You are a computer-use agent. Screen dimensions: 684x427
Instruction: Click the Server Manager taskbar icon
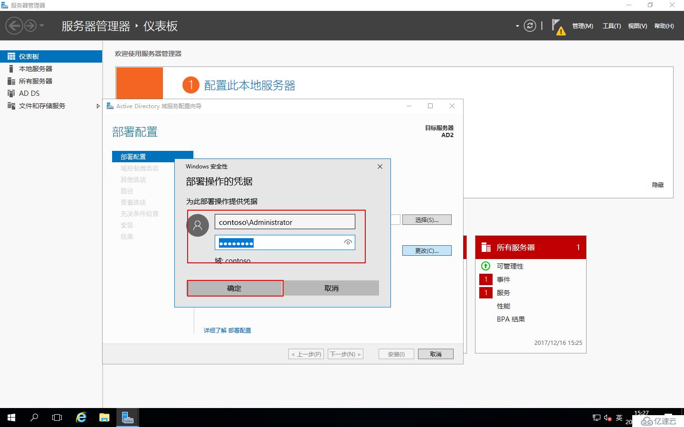(127, 418)
